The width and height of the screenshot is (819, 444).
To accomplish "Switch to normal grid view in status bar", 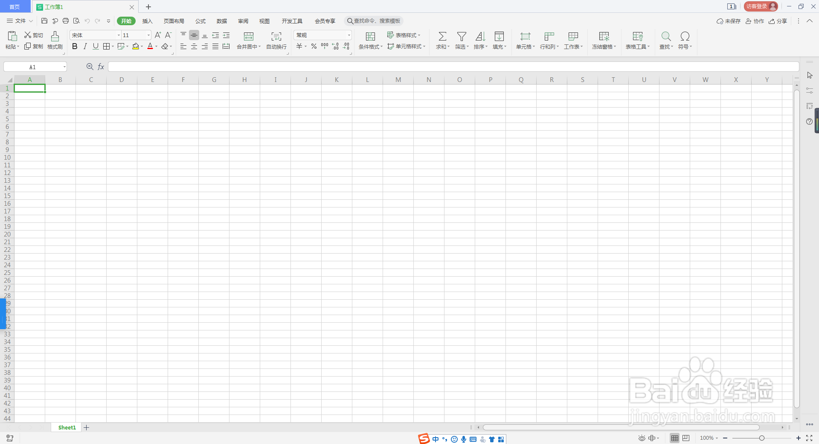I will click(674, 438).
